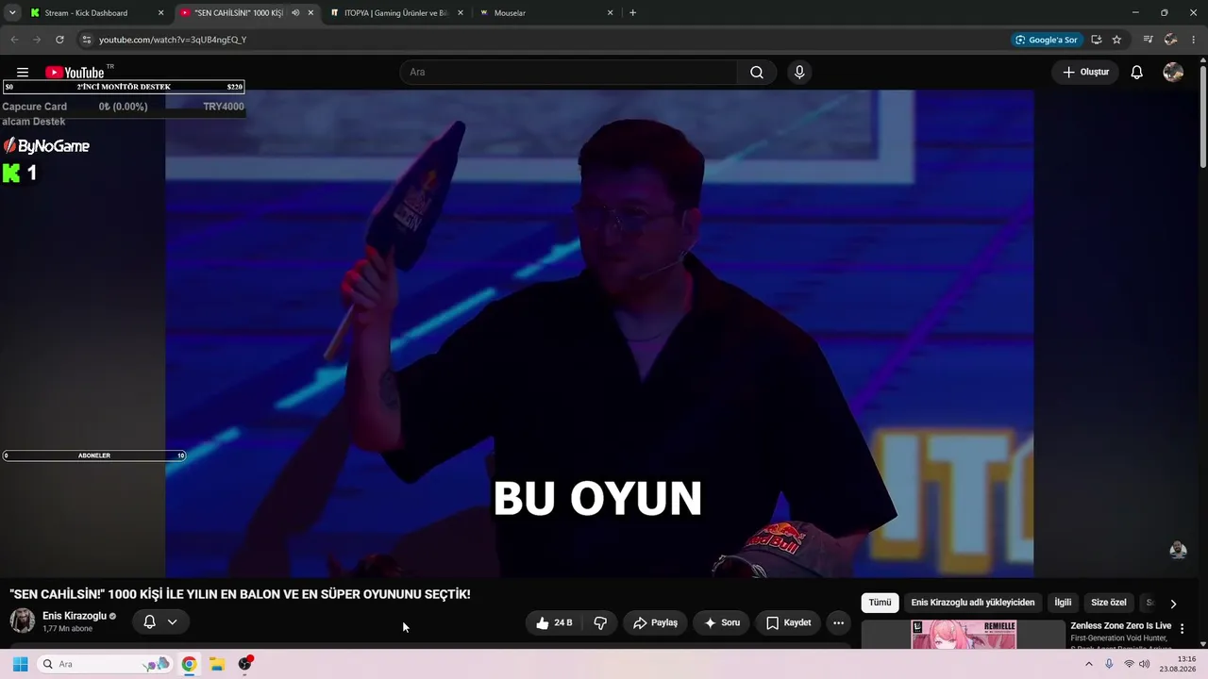Open the Chrome profile avatar
Screen dimensions: 1208x679
1170,40
